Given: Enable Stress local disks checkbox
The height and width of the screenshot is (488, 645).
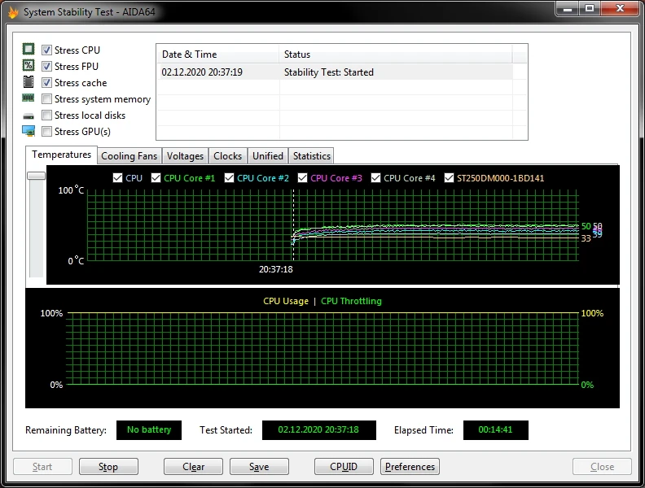Looking at the screenshot, I should [x=47, y=115].
